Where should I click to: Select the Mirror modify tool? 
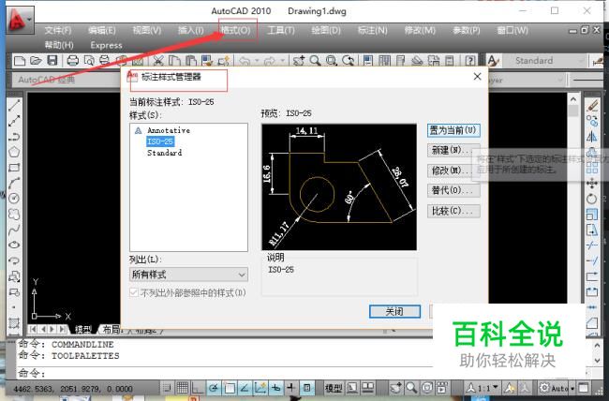592,137
